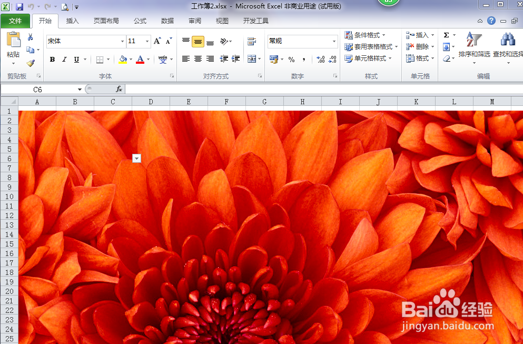The height and width of the screenshot is (344, 523).
Task: Switch to 页面布局 tab
Action: 106,21
